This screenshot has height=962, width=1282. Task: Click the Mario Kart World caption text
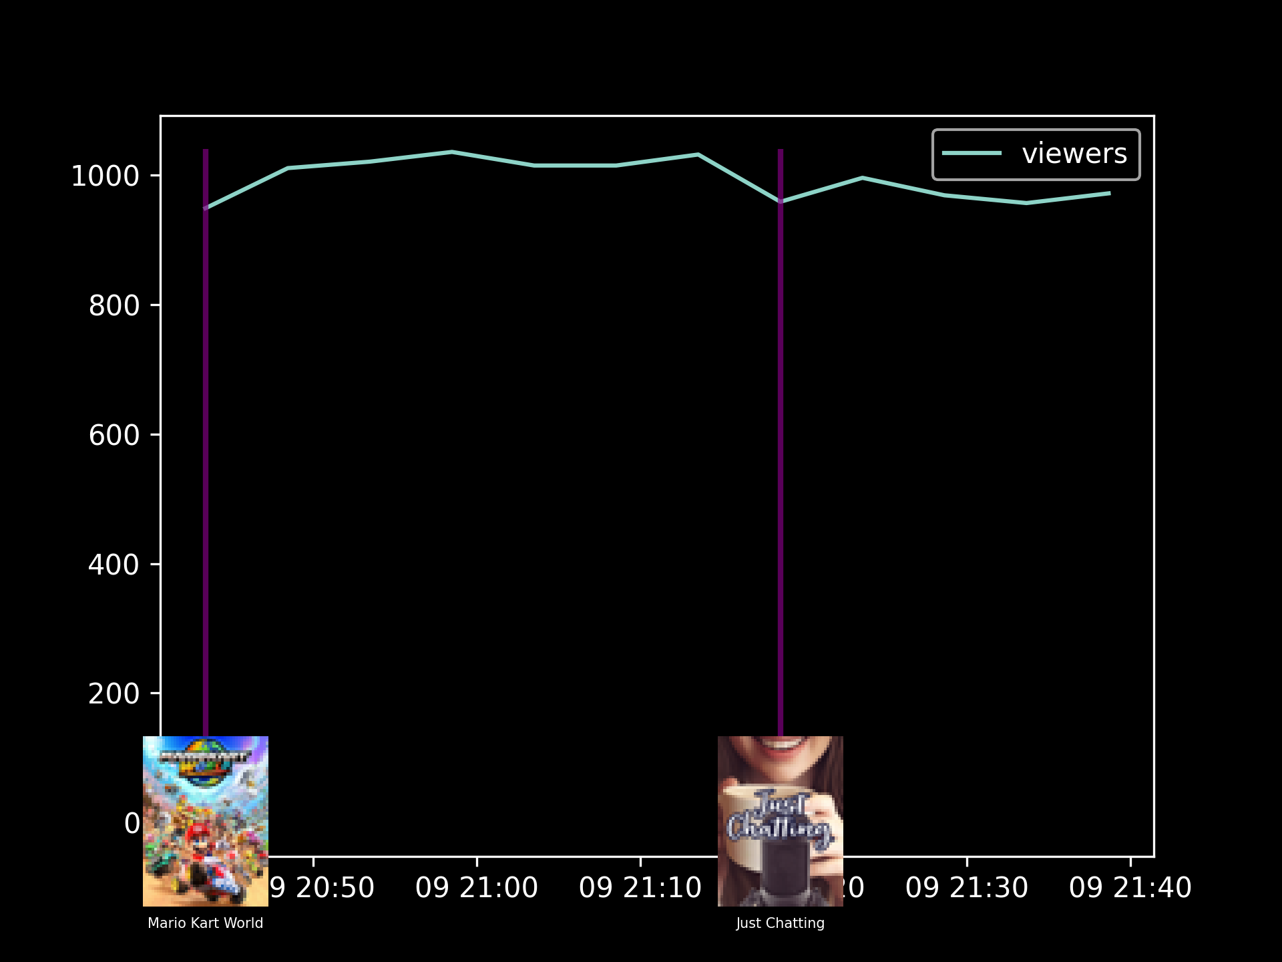(x=206, y=923)
